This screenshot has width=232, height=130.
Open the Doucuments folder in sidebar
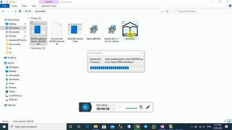[x=14, y=44]
